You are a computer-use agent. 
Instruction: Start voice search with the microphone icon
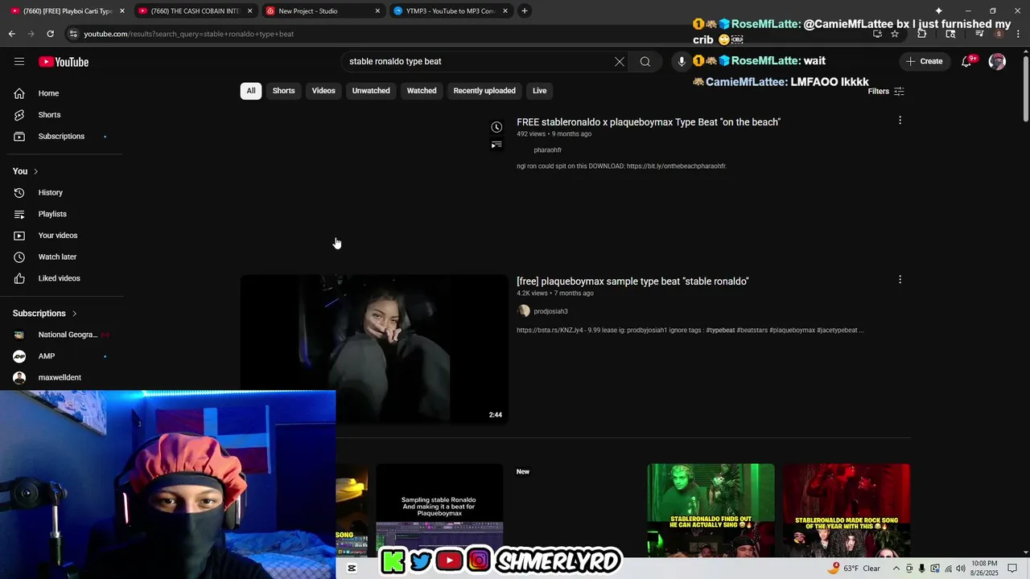pos(682,61)
